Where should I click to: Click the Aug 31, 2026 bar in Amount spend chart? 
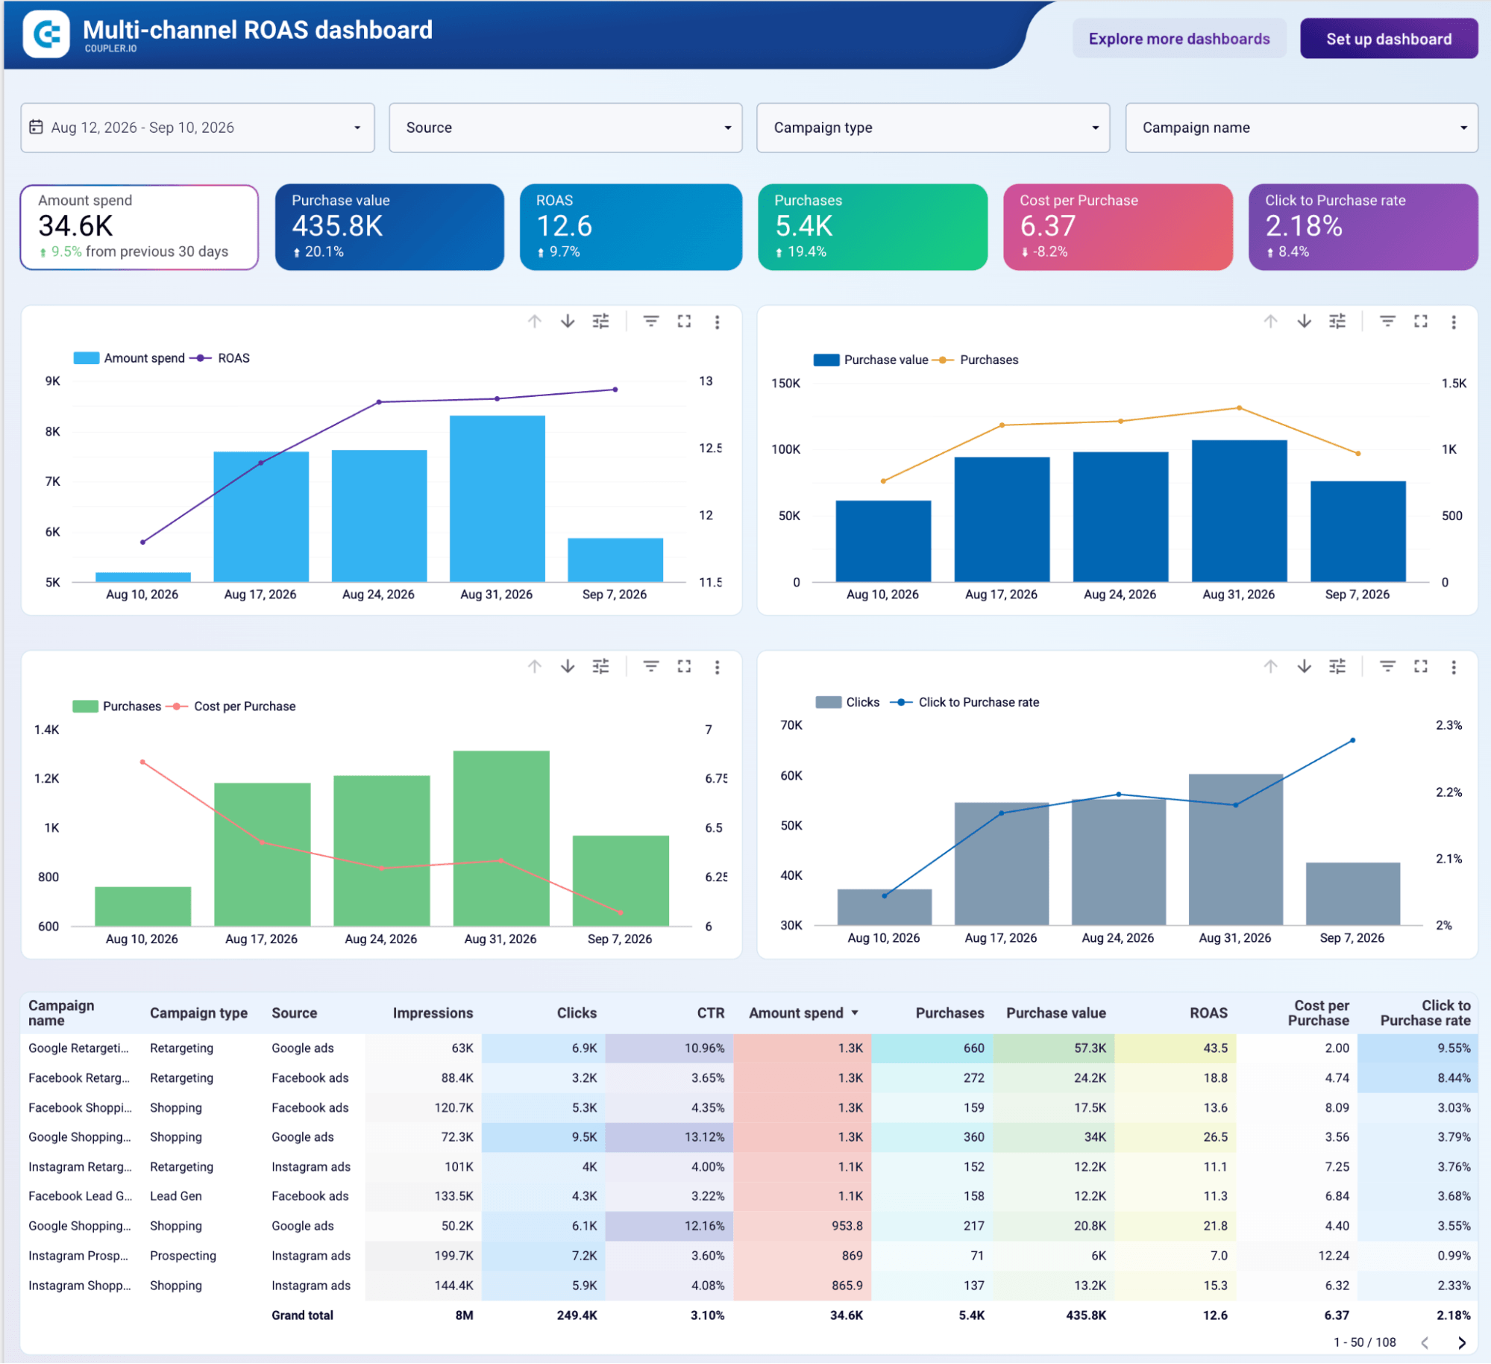497,498
